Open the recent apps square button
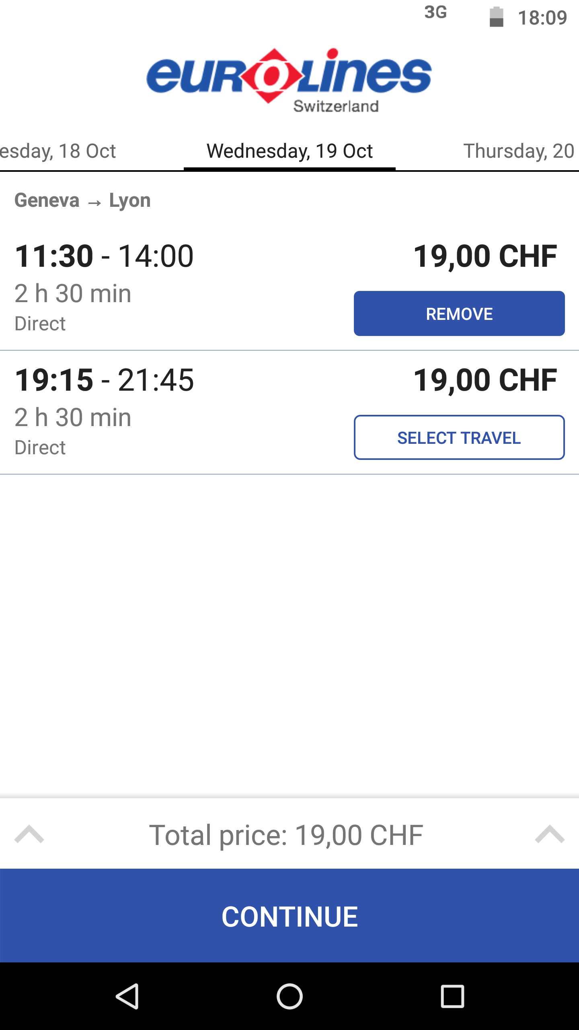The height and width of the screenshot is (1030, 579). (452, 996)
